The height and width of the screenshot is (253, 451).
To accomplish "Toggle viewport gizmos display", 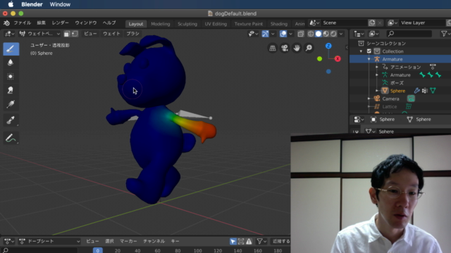I will pyautogui.click(x=265, y=34).
